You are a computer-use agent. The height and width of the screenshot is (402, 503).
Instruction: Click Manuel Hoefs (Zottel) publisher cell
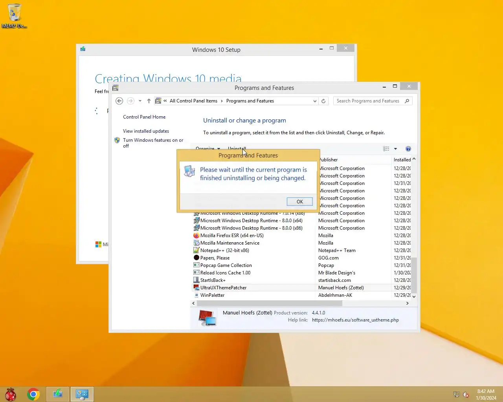click(x=341, y=288)
